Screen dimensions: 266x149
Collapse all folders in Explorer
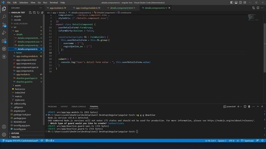[42, 12]
